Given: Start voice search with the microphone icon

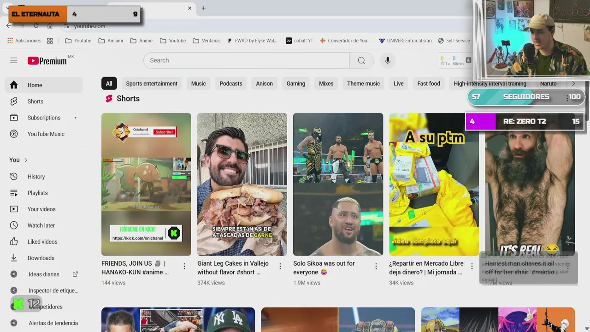Looking at the screenshot, I should point(388,60).
